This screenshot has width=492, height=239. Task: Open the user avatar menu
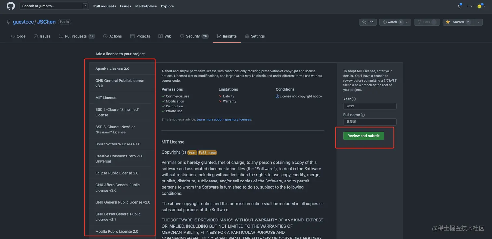tap(480, 6)
